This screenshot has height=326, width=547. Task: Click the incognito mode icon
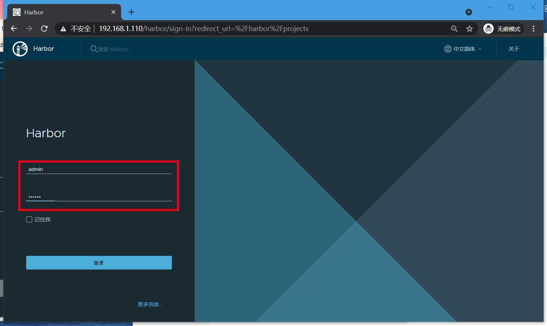point(489,28)
